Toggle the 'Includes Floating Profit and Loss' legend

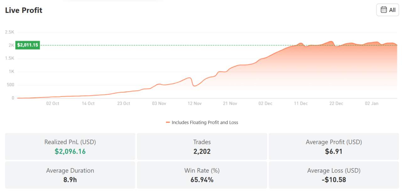[x=204, y=122]
